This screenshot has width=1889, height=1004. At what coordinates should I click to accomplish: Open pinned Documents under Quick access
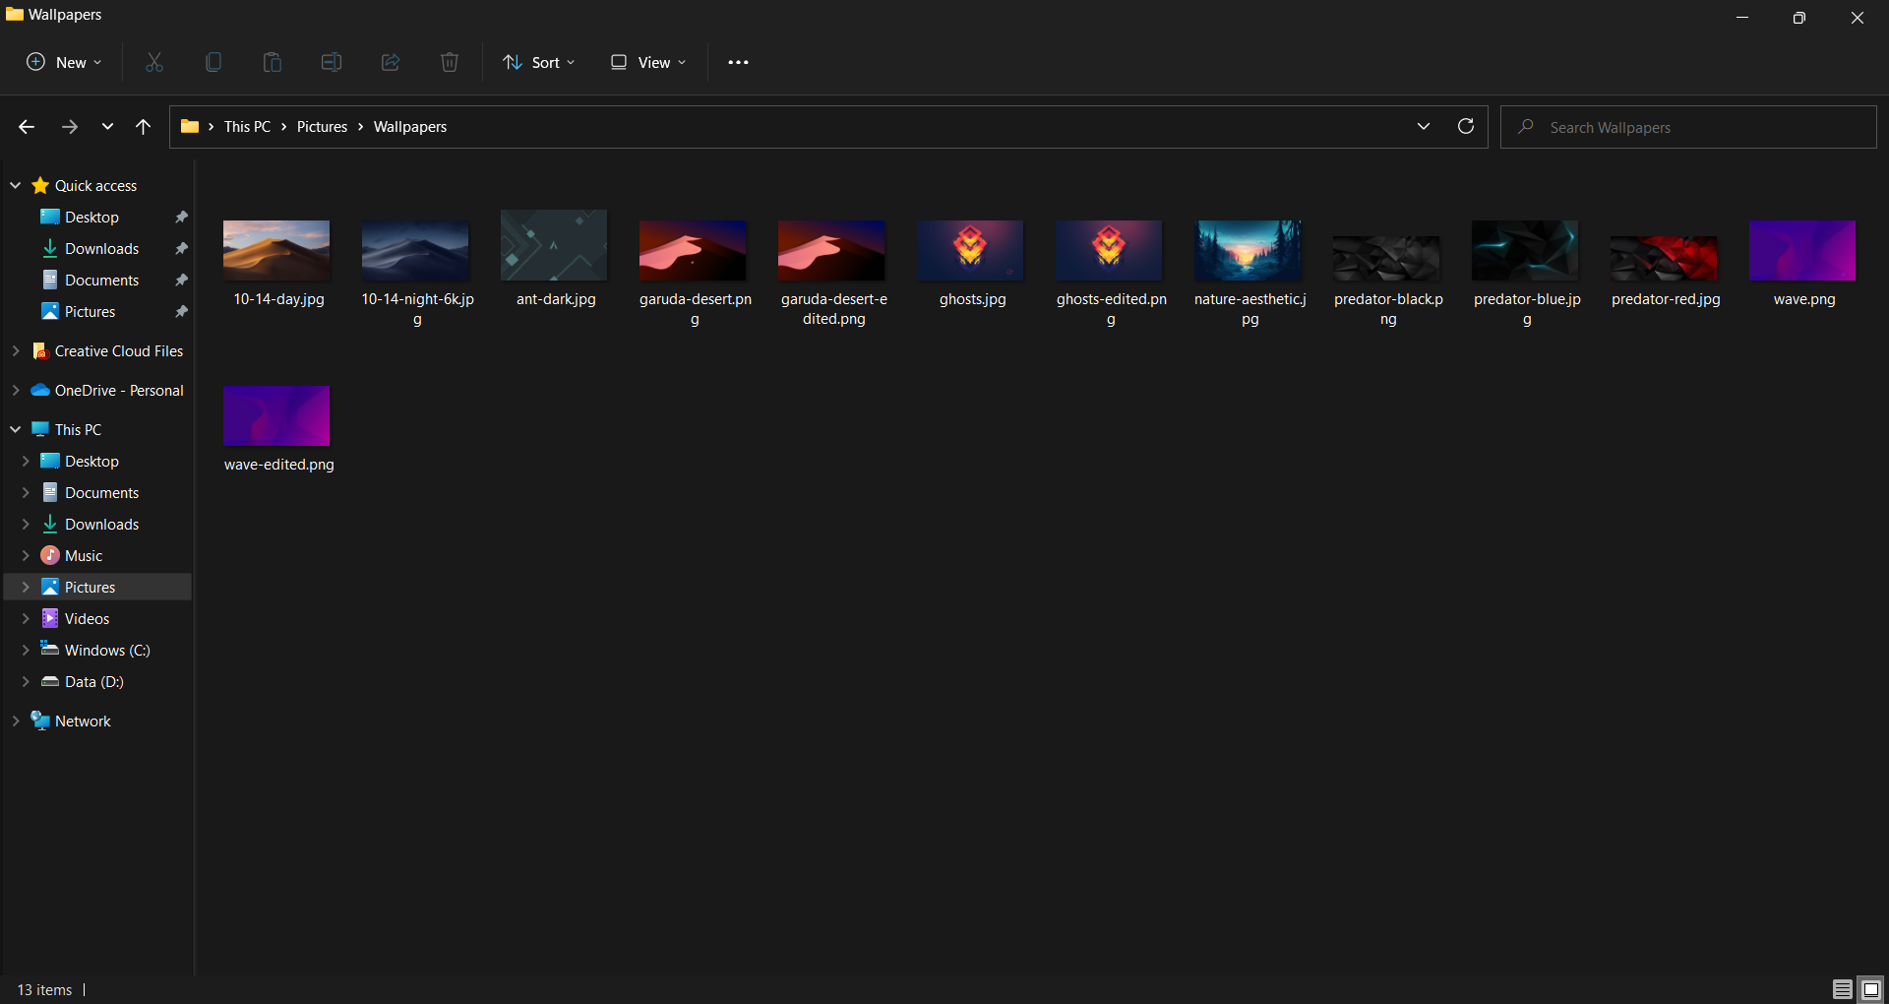(101, 280)
